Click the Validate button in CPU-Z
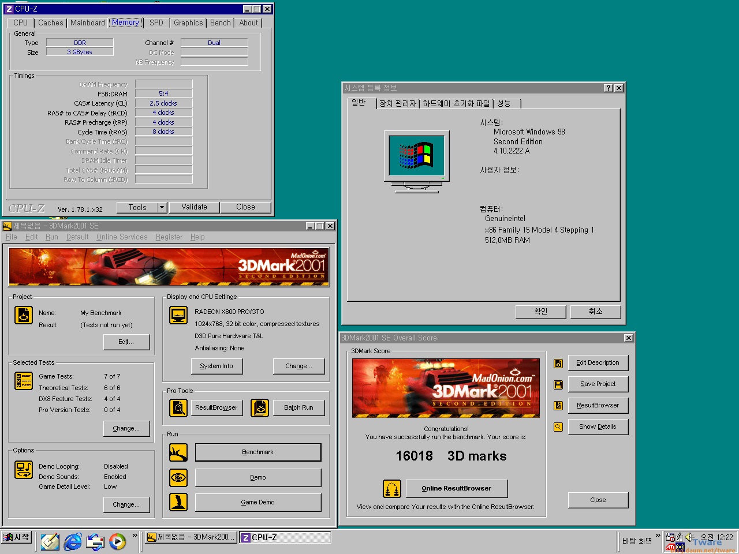Screen dimensions: 739x554 [x=195, y=207]
